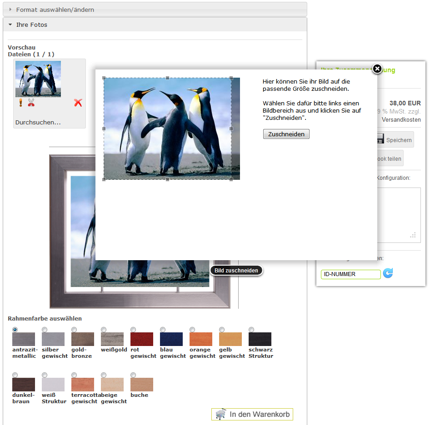Click the bottom-right crop selection handle
430x425 pixels.
(231, 179)
